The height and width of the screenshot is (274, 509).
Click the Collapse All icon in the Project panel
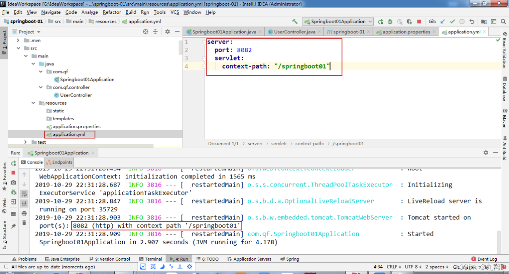pyautogui.click(x=156, y=32)
